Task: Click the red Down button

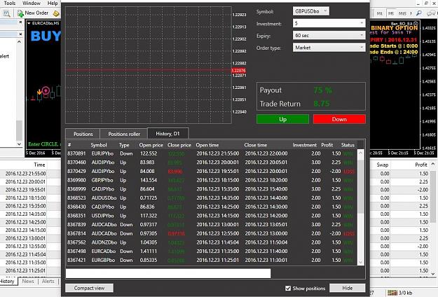Action: [339, 119]
